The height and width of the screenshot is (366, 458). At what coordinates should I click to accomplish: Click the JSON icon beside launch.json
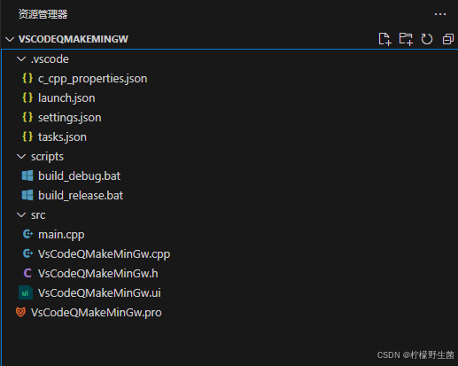point(27,97)
